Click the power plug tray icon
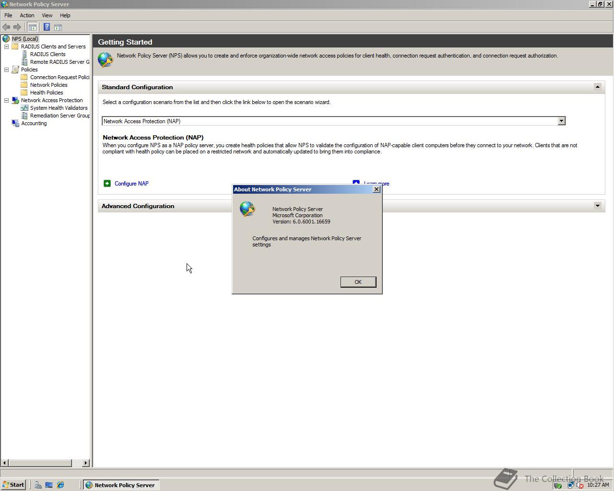This screenshot has width=614, height=491. point(558,485)
